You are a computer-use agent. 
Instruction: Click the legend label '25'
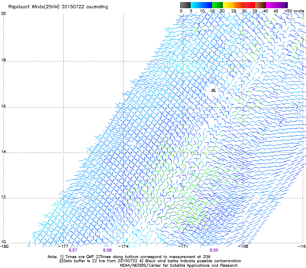pyautogui.click(x=234, y=11)
